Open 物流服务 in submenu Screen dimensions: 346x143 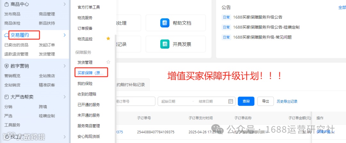tap(85, 18)
